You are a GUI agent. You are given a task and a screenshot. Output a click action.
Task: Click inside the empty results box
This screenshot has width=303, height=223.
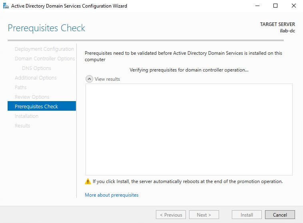pyautogui.click(x=189, y=129)
